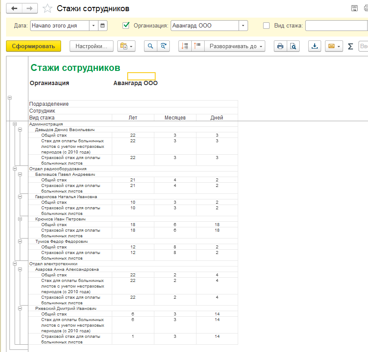The height and width of the screenshot is (352, 368).
Task: Open the calendar picker for Дата
Action: [x=102, y=26]
